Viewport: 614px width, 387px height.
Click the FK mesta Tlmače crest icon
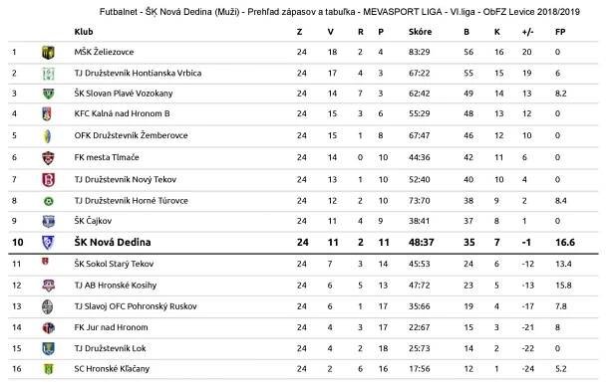tap(48, 158)
